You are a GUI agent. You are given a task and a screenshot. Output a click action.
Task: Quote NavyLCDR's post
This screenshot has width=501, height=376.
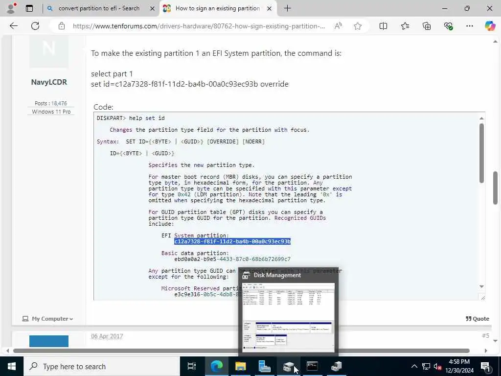click(478, 319)
